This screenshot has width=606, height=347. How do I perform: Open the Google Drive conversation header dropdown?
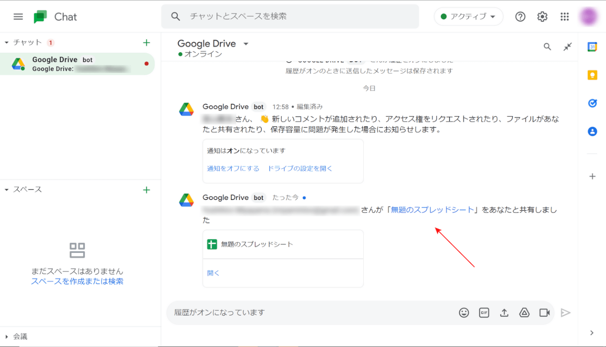246,44
